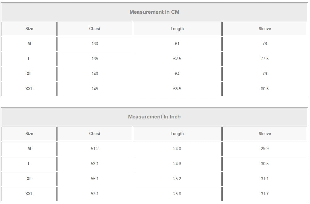
Task: Click chest value 130 for size M
Action: (95, 44)
